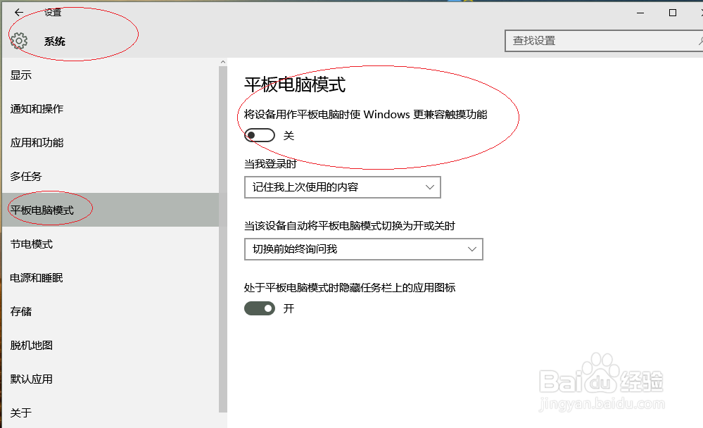Click the Settings gear icon

pos(19,41)
